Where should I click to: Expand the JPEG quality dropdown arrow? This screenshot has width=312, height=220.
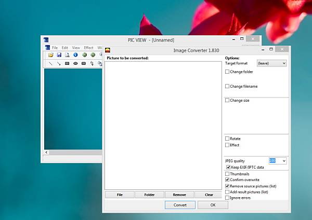pos(284,161)
